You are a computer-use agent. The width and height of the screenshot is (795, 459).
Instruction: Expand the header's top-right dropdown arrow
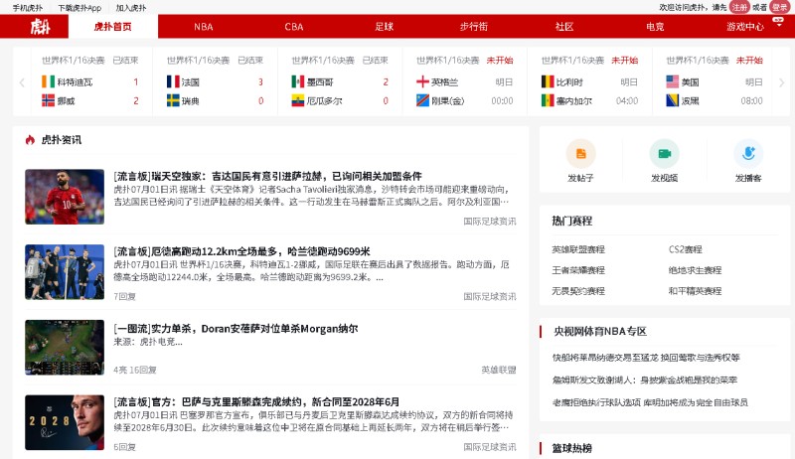[779, 24]
